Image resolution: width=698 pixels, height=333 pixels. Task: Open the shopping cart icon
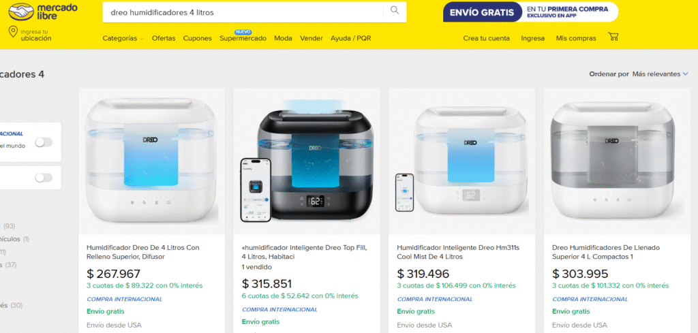click(613, 37)
